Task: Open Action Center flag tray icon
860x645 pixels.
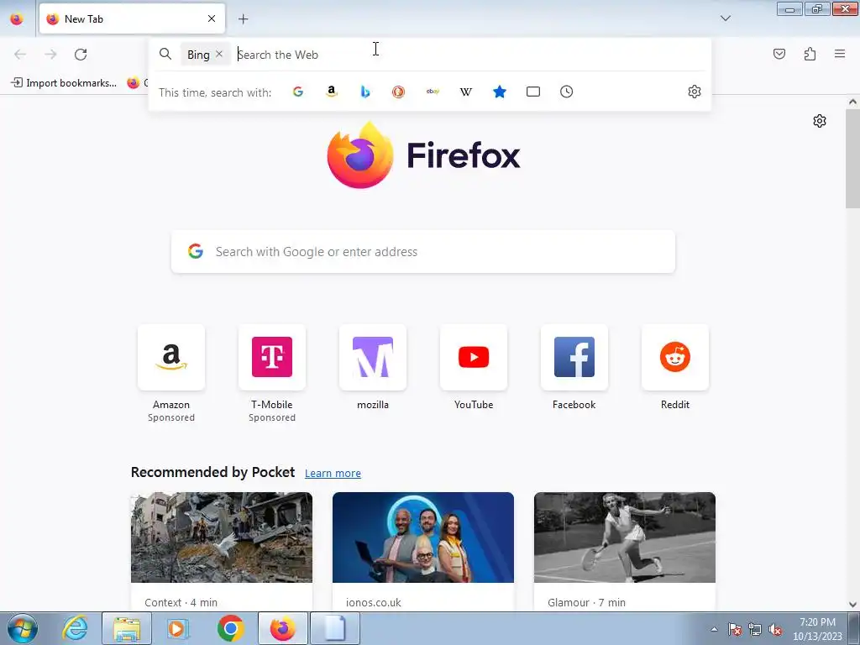Action: (x=735, y=630)
